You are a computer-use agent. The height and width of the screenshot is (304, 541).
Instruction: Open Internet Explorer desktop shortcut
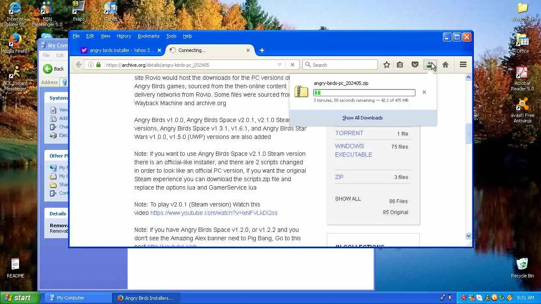pyautogui.click(x=15, y=14)
